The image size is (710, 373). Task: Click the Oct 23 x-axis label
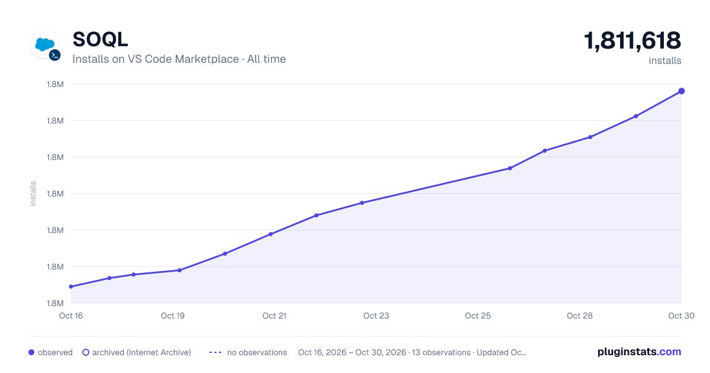coord(376,316)
